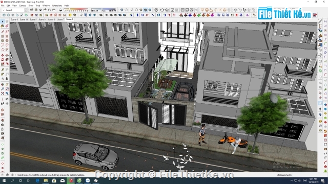
Task: Open the Windows Start menu
Action: 4,180
